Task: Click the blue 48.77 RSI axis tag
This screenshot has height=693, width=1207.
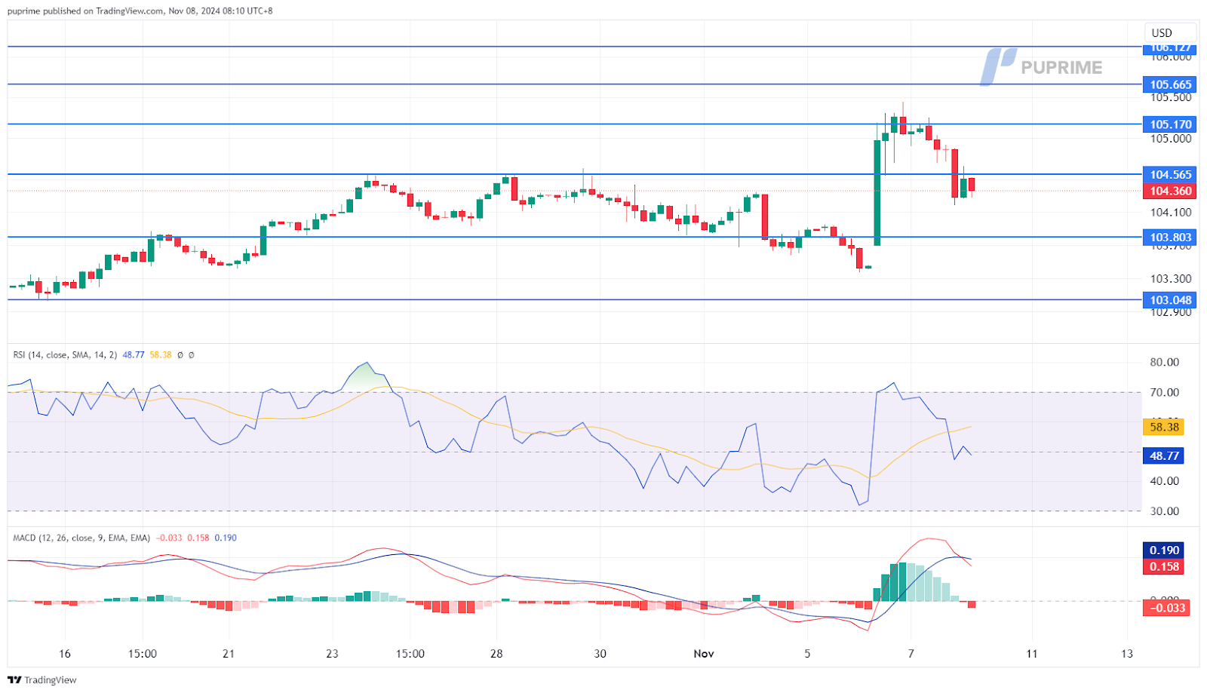Action: pyautogui.click(x=1164, y=455)
